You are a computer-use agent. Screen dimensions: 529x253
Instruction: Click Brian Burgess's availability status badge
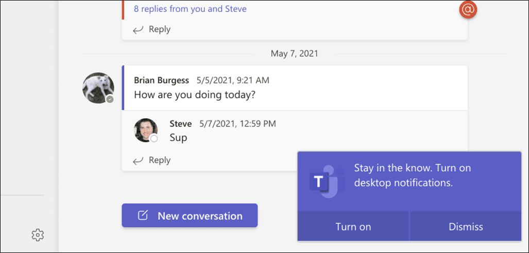[x=110, y=99]
